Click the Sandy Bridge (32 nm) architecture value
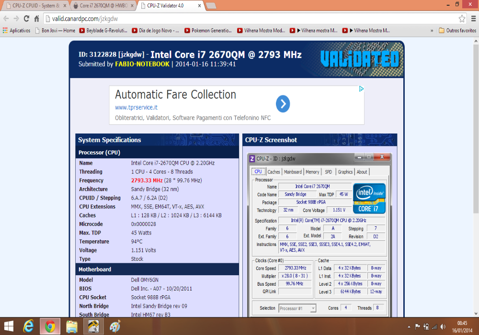Screen dimensions: 479x335 [155, 189]
